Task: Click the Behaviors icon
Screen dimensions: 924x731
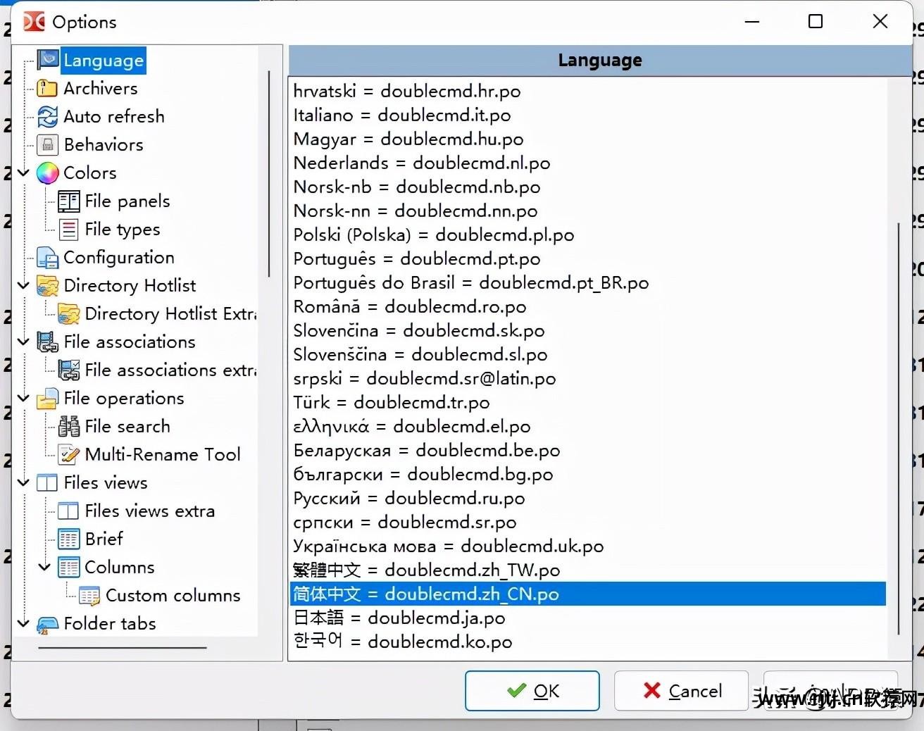Action: pos(47,144)
